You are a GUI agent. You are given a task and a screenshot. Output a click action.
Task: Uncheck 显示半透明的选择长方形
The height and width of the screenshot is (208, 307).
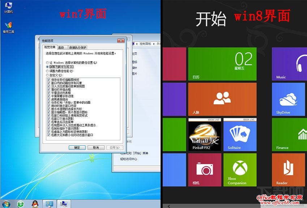(x=48, y=109)
